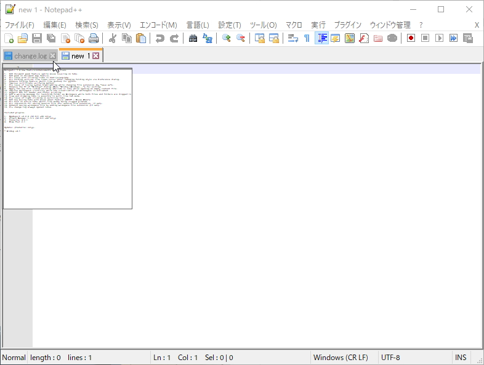Screen dimensions: 484x365
Task: Click the Copy toolbar icon
Action: (x=127, y=38)
